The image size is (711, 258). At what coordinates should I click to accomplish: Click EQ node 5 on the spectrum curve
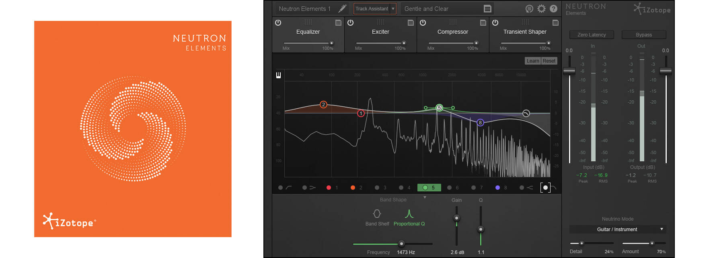pyautogui.click(x=440, y=108)
